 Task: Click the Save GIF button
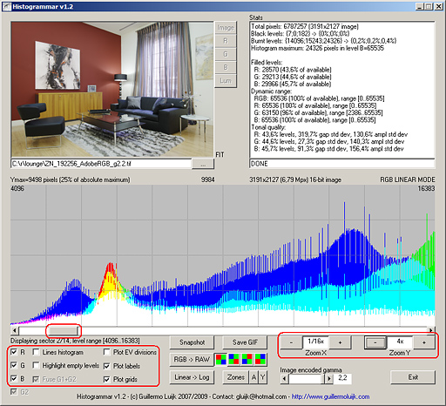[245, 342]
